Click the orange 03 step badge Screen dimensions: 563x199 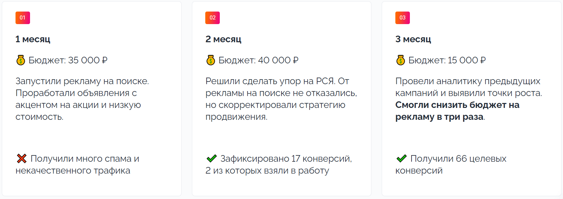click(x=402, y=18)
